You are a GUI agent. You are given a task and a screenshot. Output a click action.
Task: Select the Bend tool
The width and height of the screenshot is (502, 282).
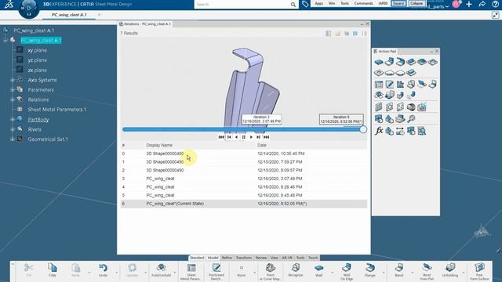pyautogui.click(x=399, y=269)
